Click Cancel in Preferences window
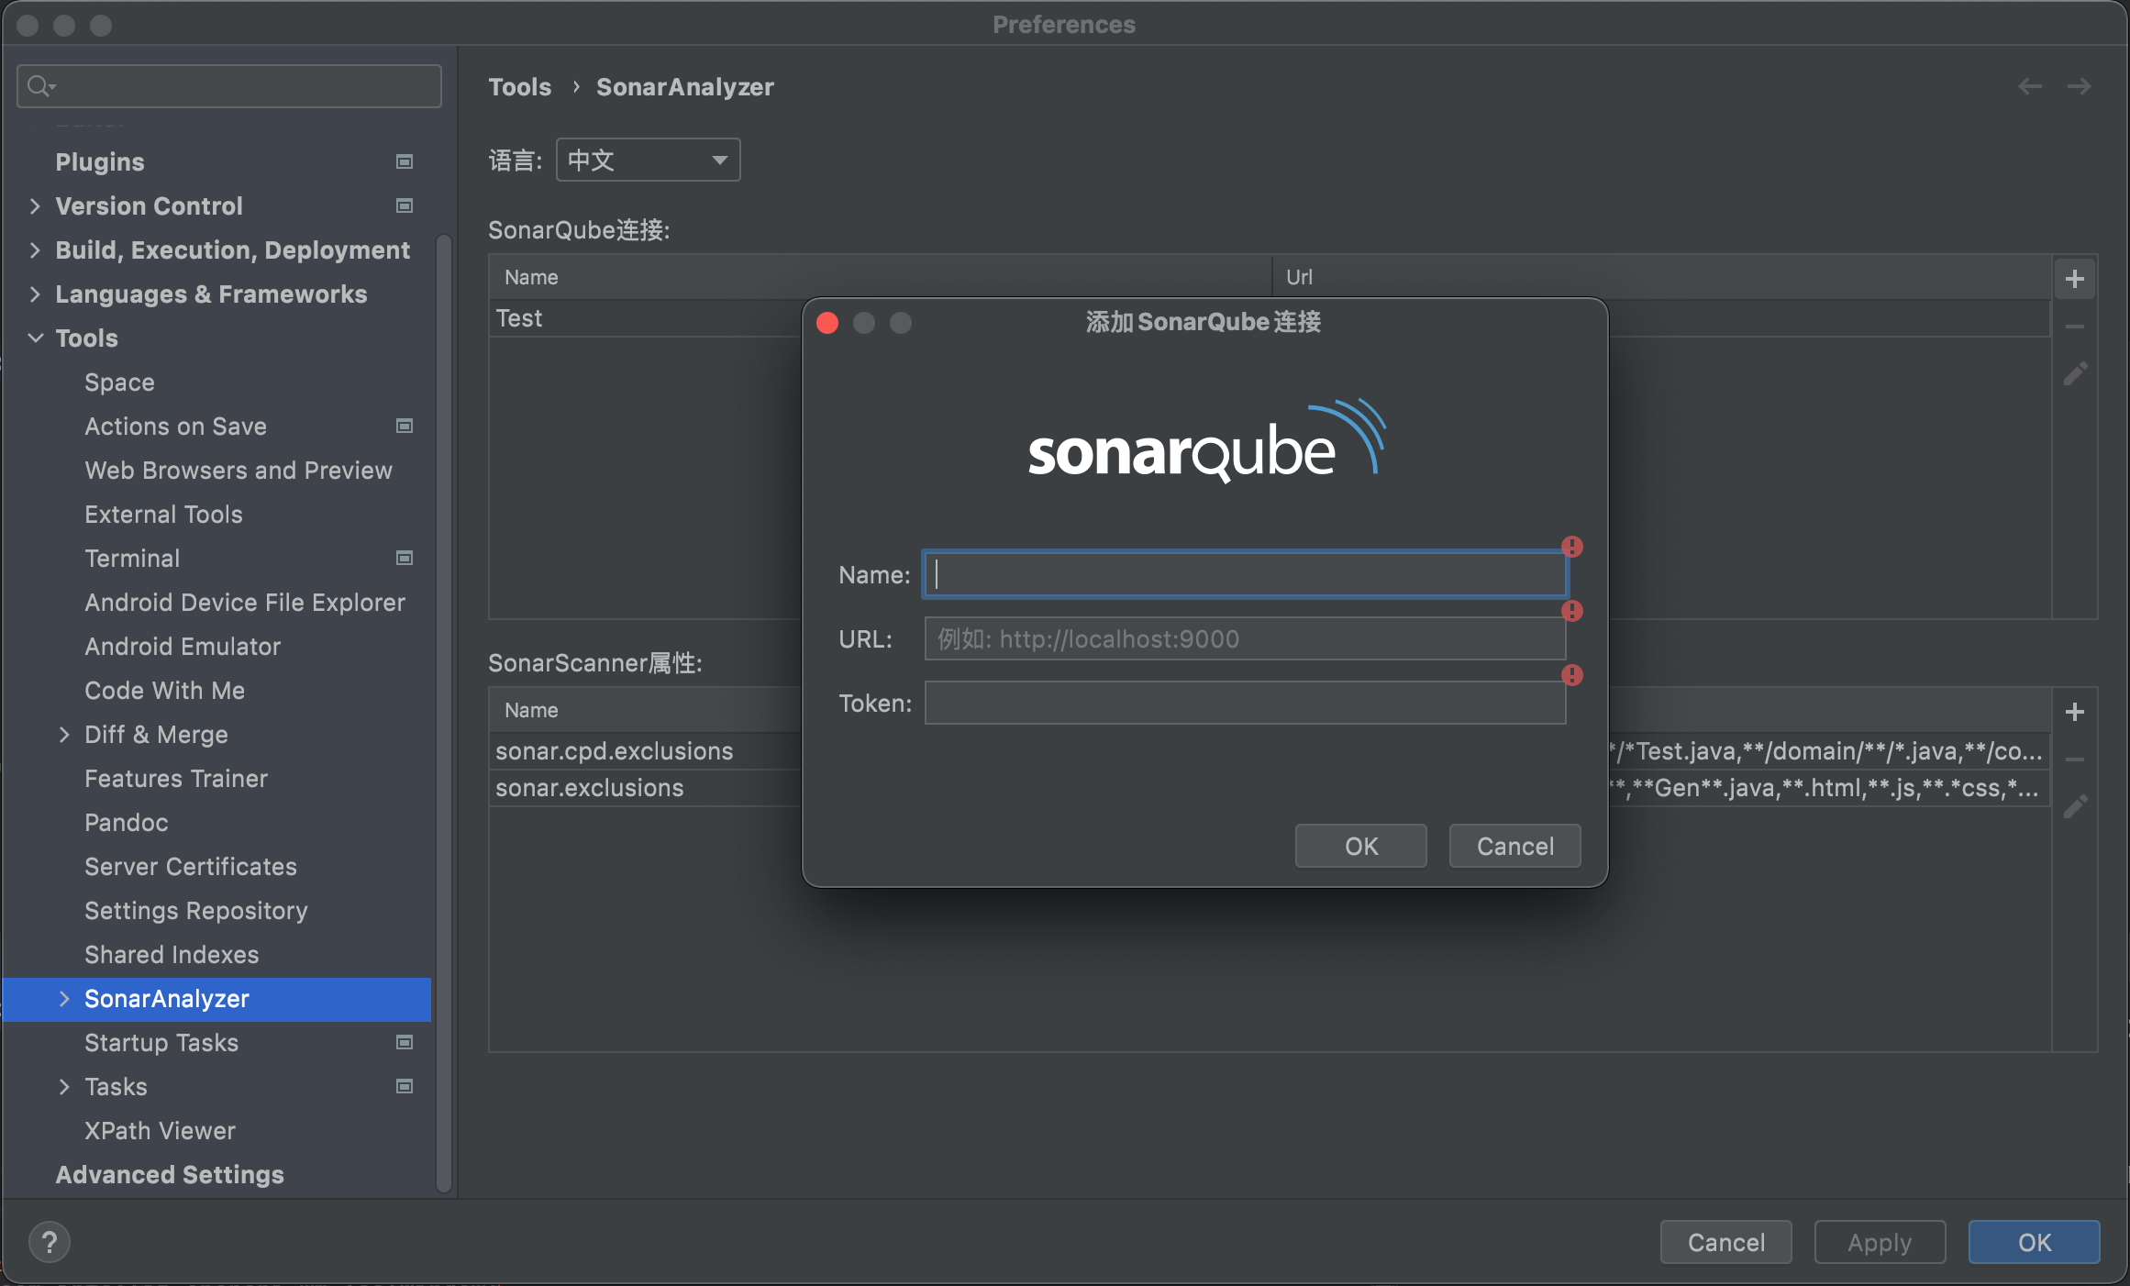2130x1286 pixels. coord(1726,1242)
